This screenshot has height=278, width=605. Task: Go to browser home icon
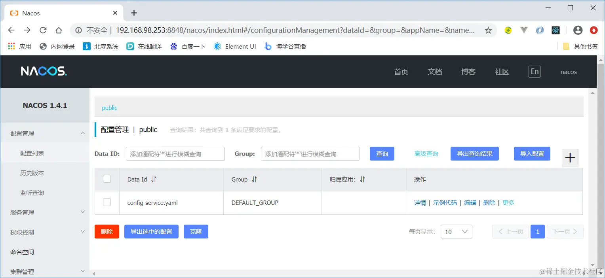click(x=59, y=30)
